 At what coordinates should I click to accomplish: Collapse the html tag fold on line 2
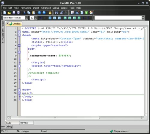pos(19,32)
